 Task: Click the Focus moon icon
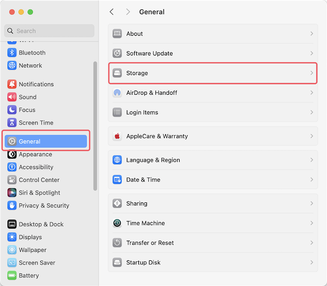(12, 110)
